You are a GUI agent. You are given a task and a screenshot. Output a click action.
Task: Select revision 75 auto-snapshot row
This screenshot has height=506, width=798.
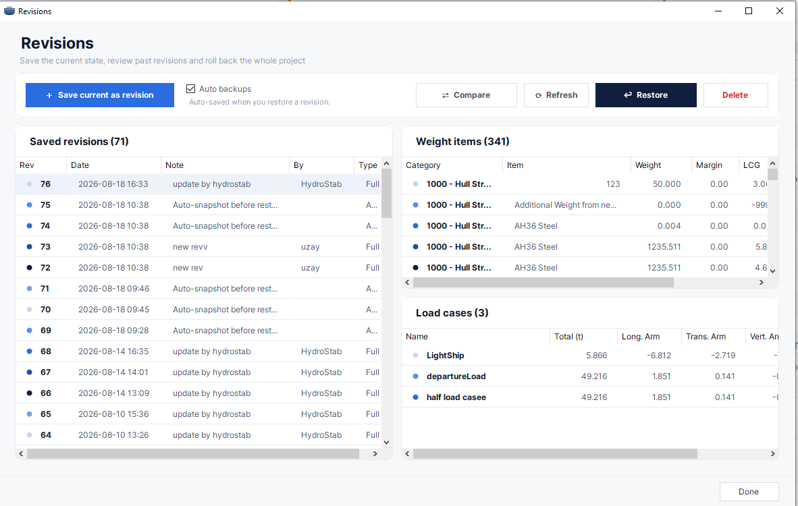[198, 205]
